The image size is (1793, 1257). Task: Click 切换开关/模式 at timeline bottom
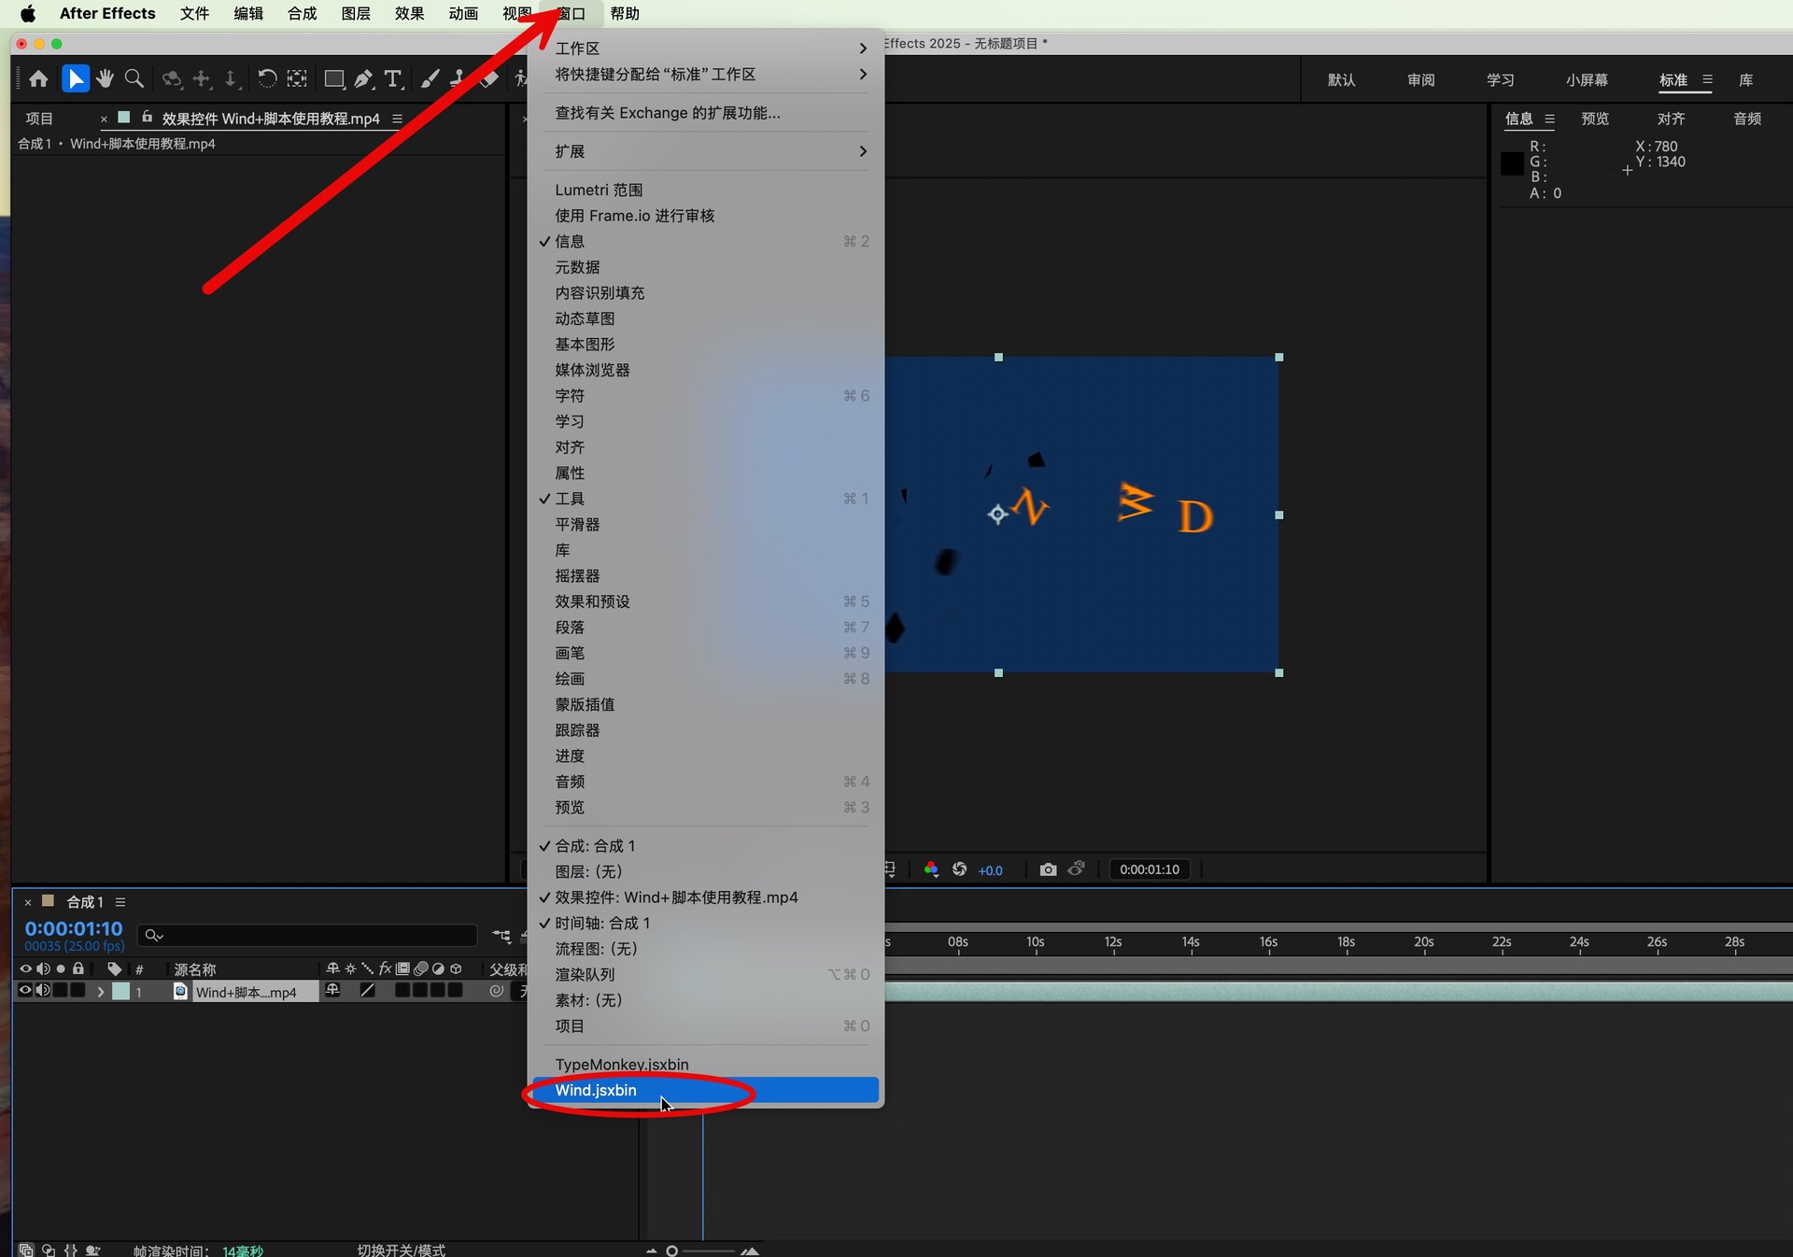pos(401,1250)
